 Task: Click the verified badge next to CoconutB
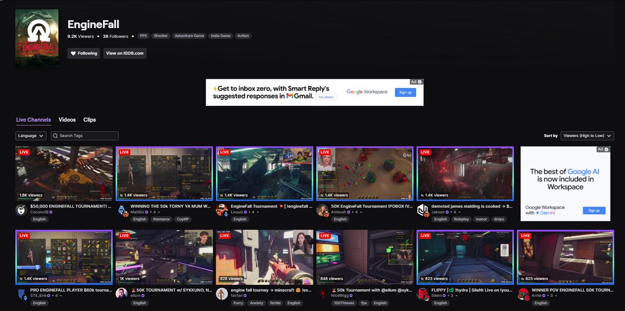51,212
